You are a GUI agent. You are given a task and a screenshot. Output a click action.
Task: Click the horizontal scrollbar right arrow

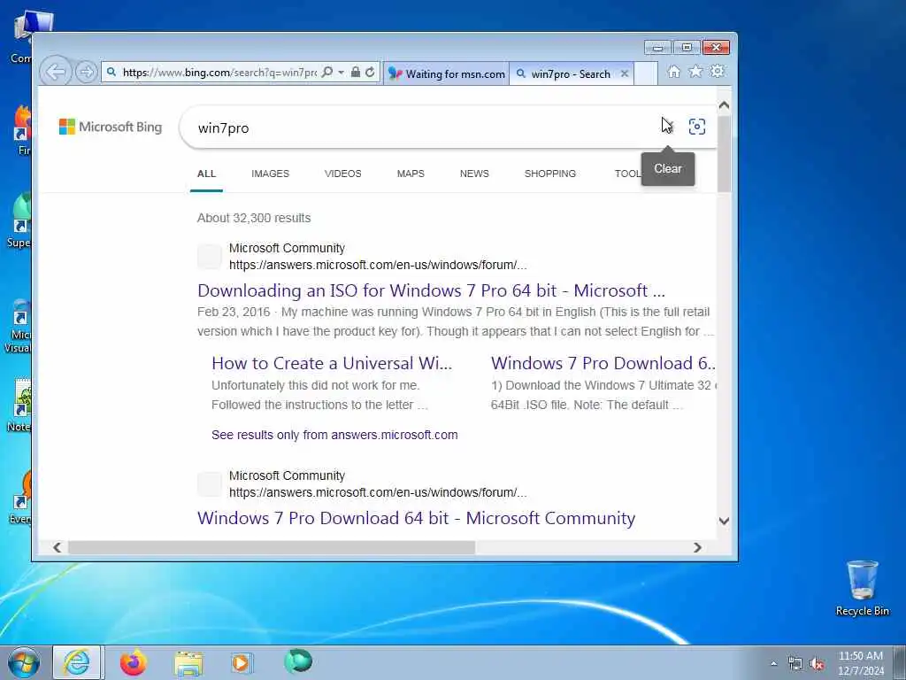click(x=697, y=547)
